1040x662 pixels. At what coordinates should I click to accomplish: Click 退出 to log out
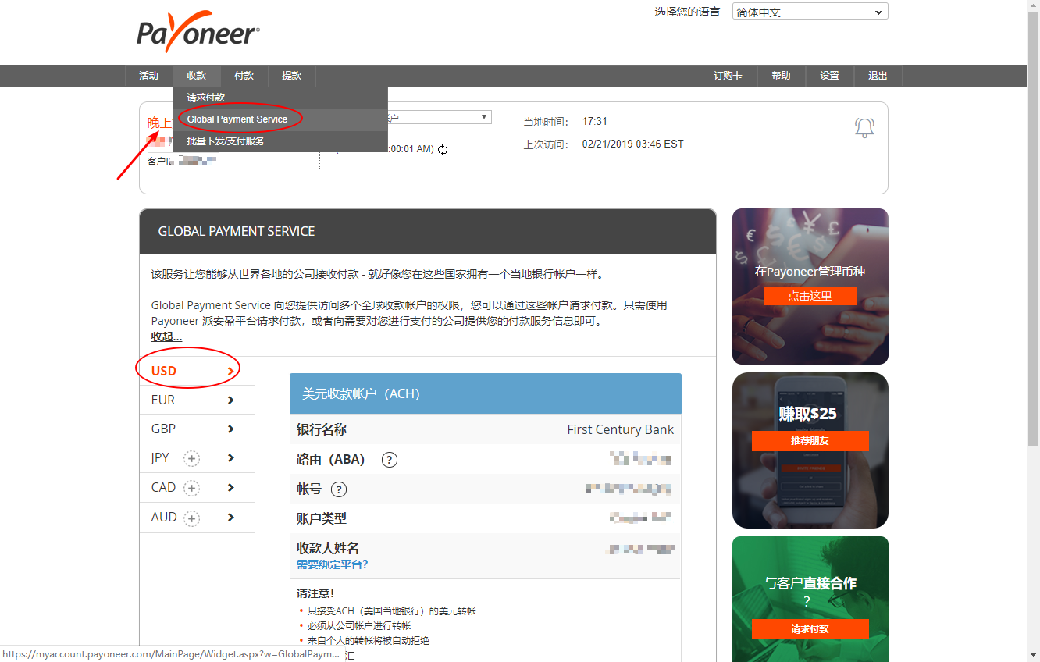(878, 76)
